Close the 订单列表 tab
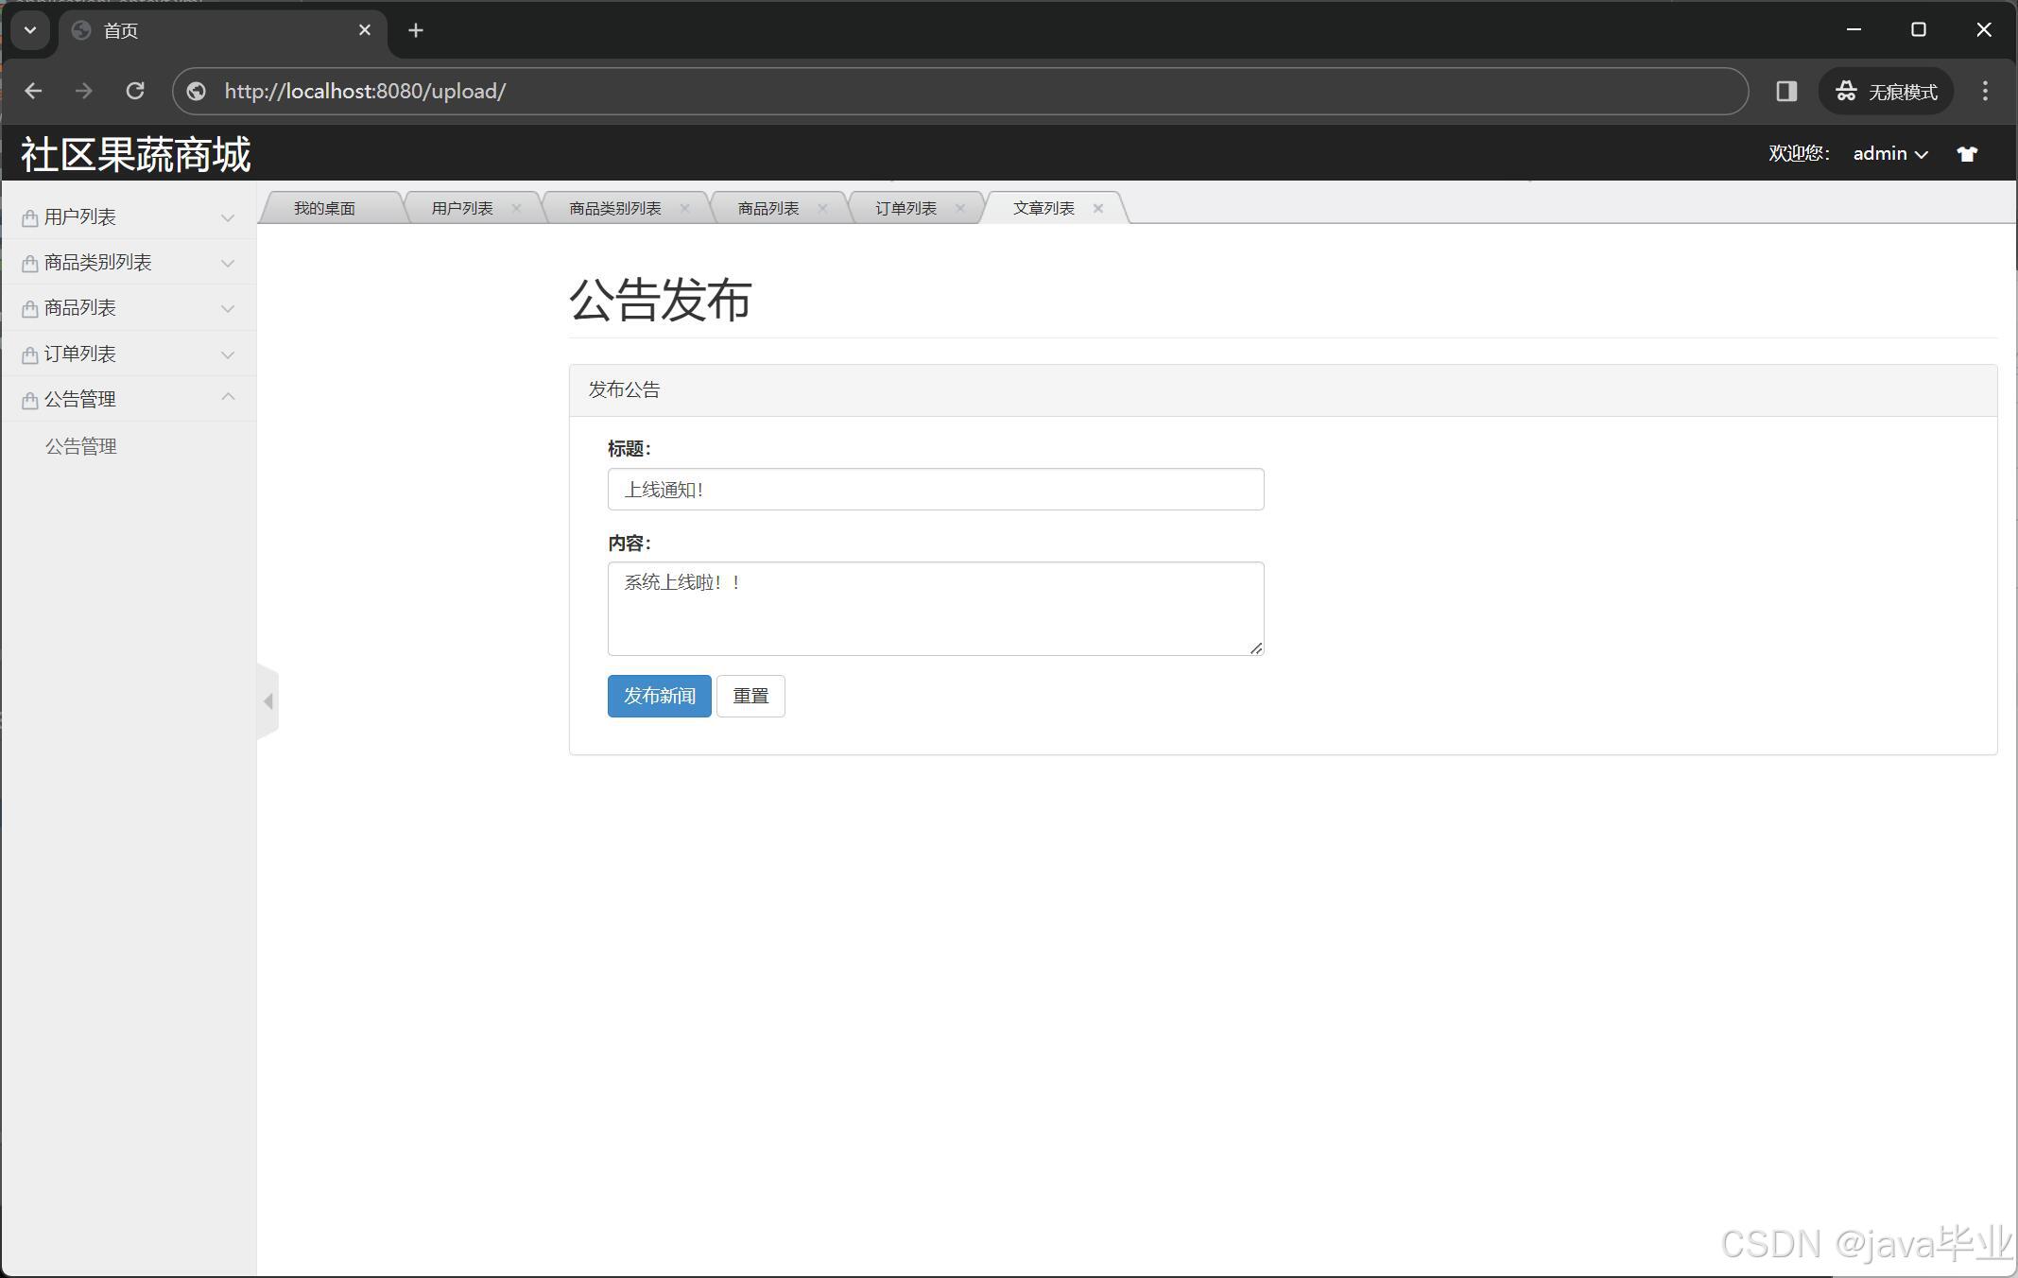The height and width of the screenshot is (1278, 2018). tap(960, 208)
